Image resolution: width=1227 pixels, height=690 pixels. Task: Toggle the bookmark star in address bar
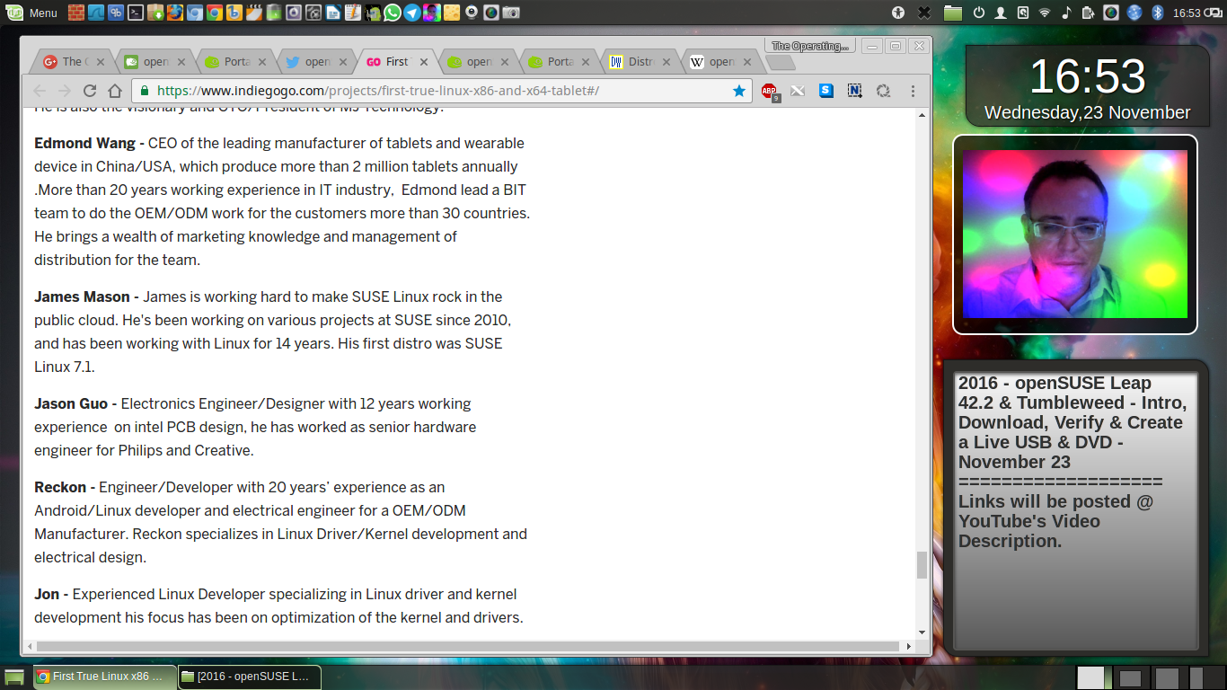(x=738, y=91)
